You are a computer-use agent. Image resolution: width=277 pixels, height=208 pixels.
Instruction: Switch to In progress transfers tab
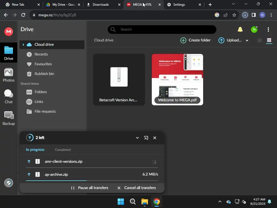[35, 149]
